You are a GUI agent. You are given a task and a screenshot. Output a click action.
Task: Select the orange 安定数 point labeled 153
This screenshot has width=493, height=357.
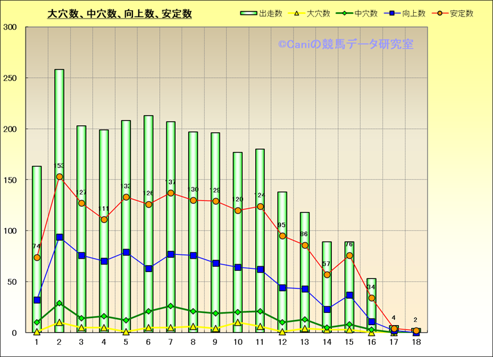pyautogui.click(x=59, y=177)
